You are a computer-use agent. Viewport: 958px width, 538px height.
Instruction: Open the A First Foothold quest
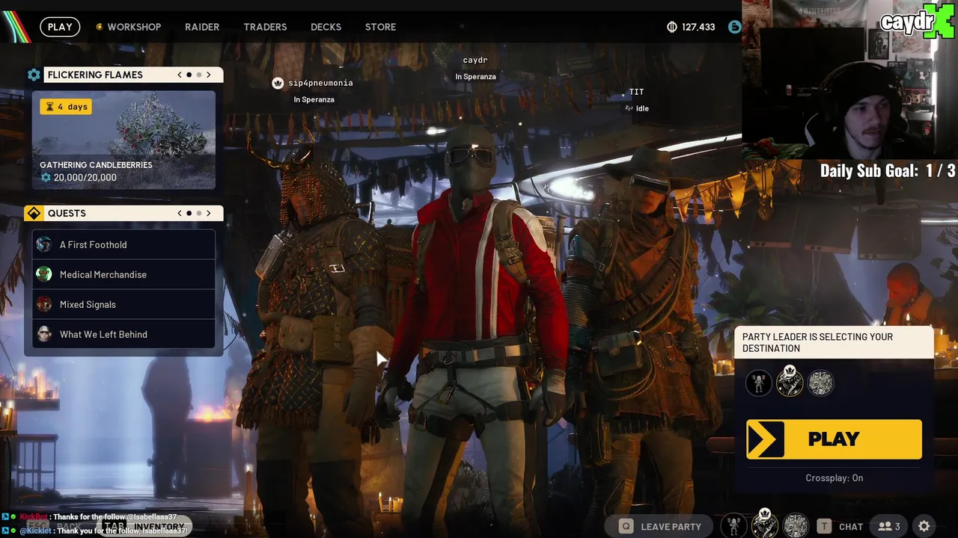pos(123,244)
